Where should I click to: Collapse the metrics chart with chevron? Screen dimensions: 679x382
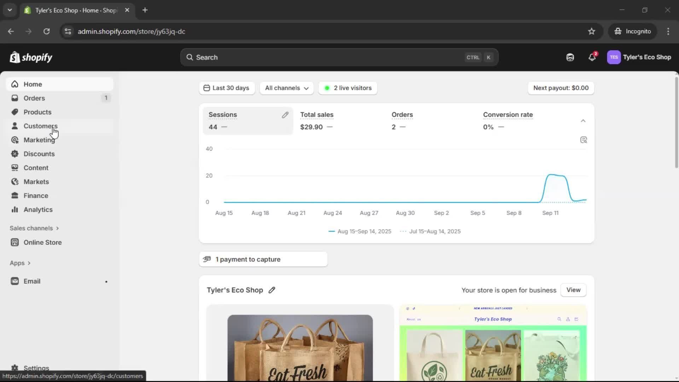pos(583,121)
